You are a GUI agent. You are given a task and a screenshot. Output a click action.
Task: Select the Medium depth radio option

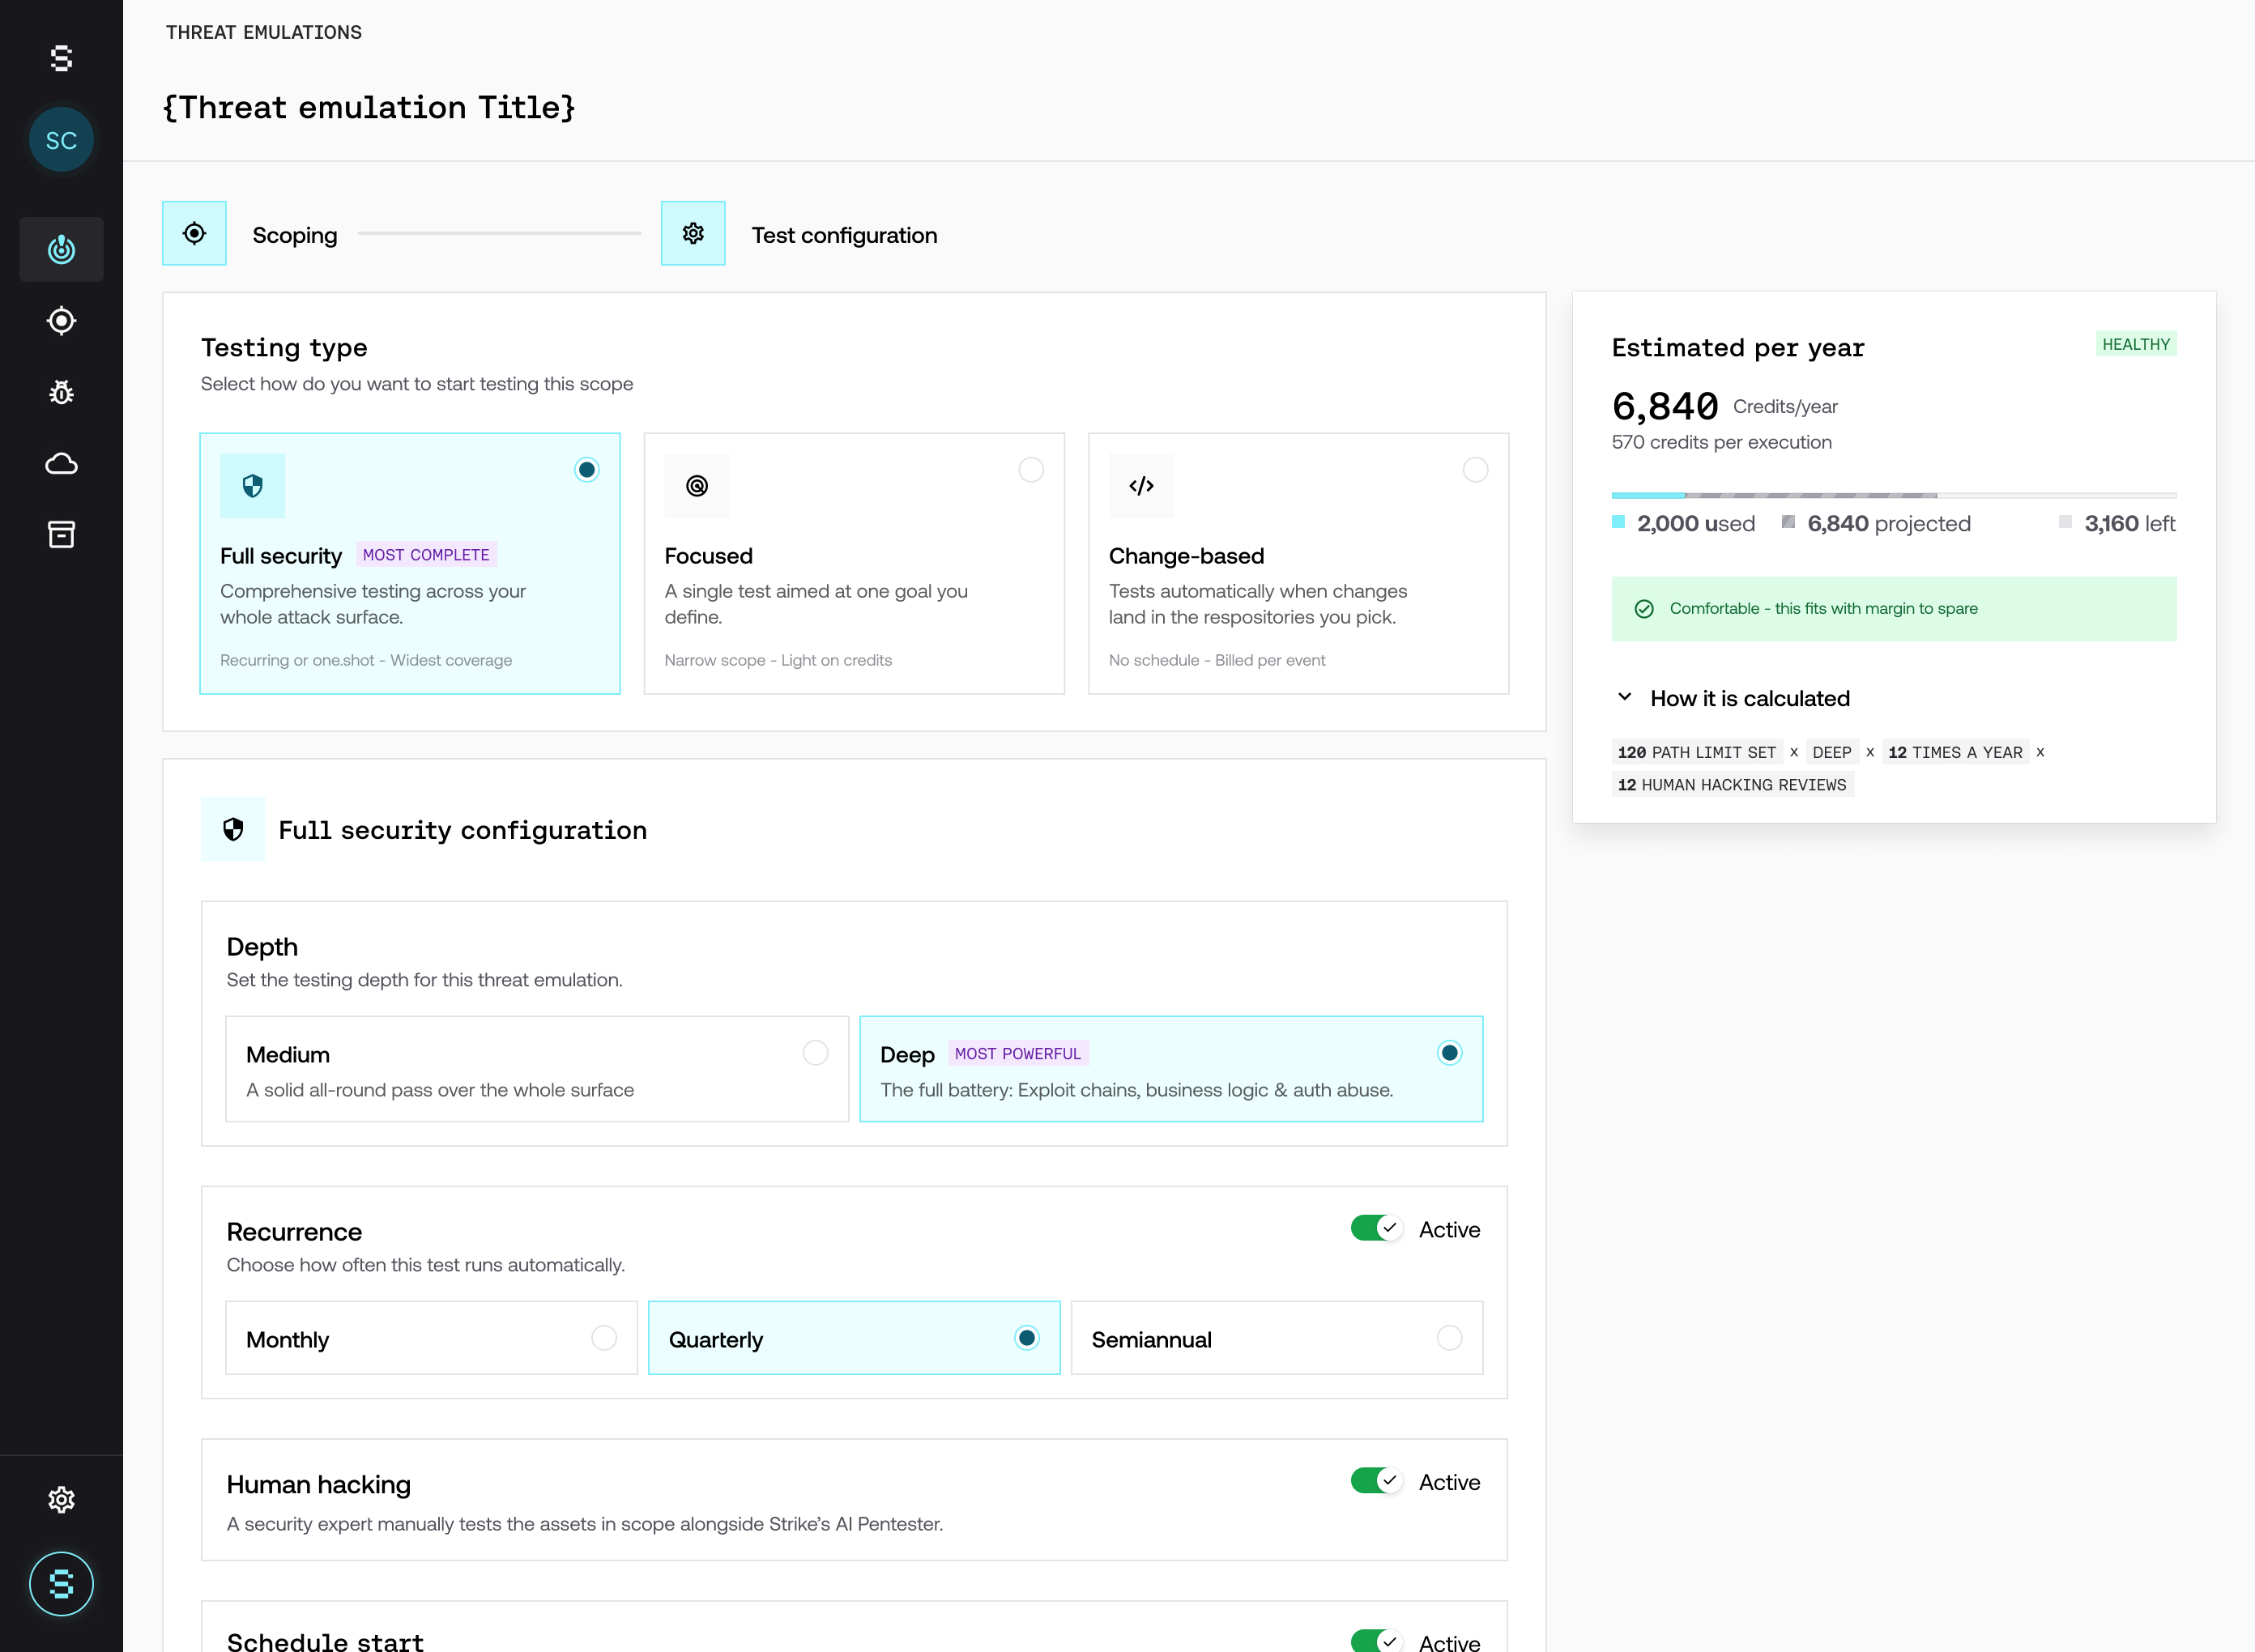[537, 1069]
